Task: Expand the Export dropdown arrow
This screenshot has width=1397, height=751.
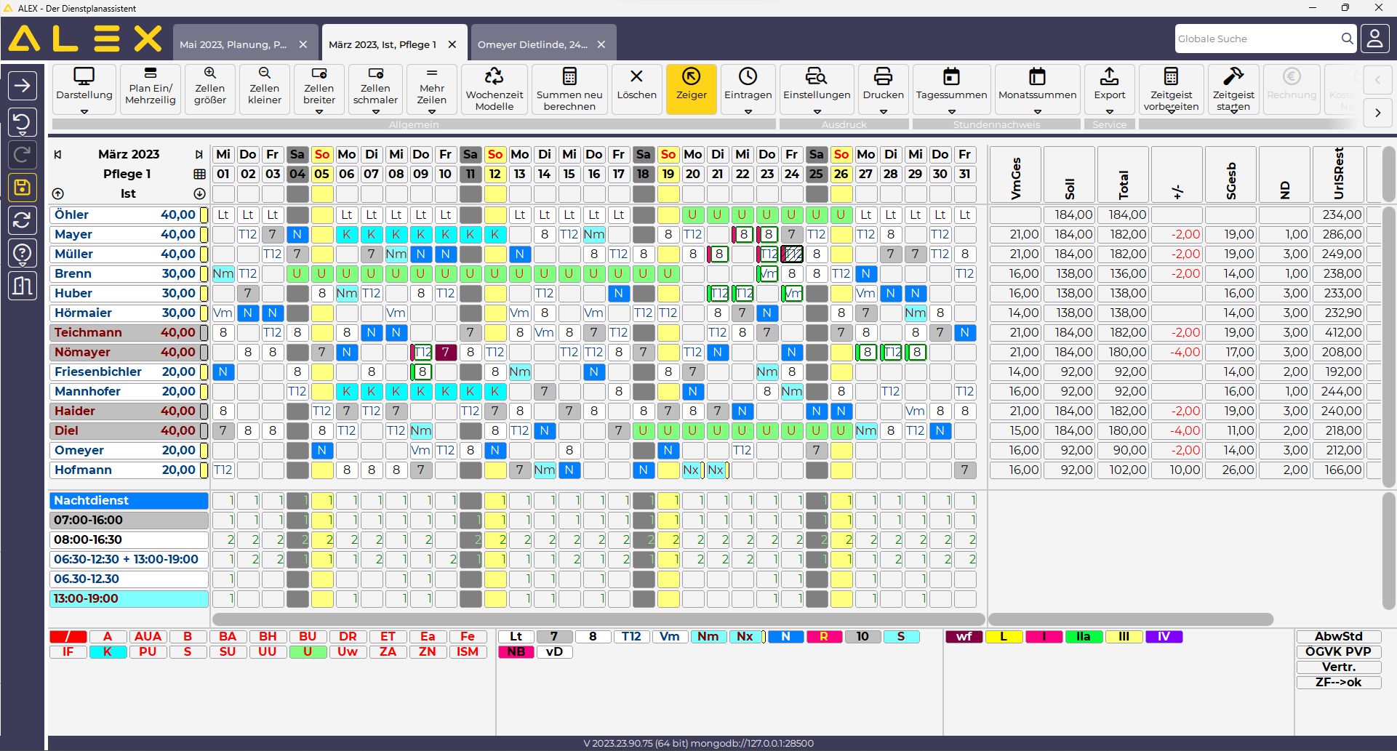Action: pos(1109,112)
